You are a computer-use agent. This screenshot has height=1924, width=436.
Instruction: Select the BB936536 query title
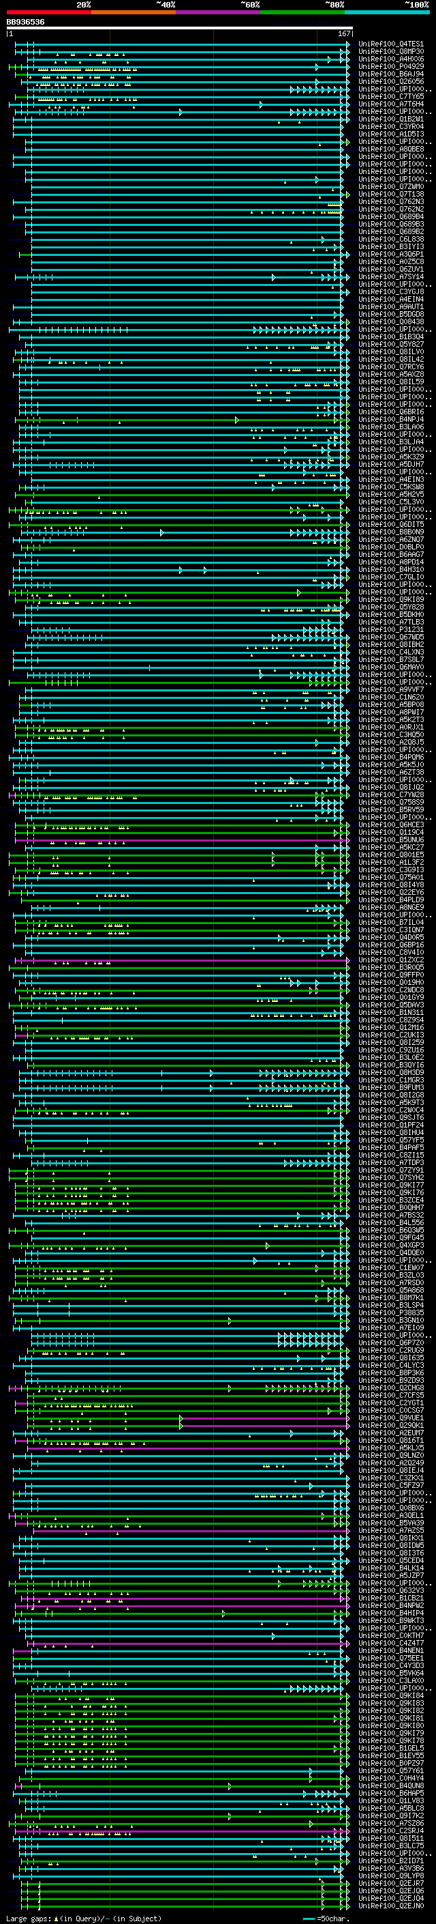coord(25,22)
